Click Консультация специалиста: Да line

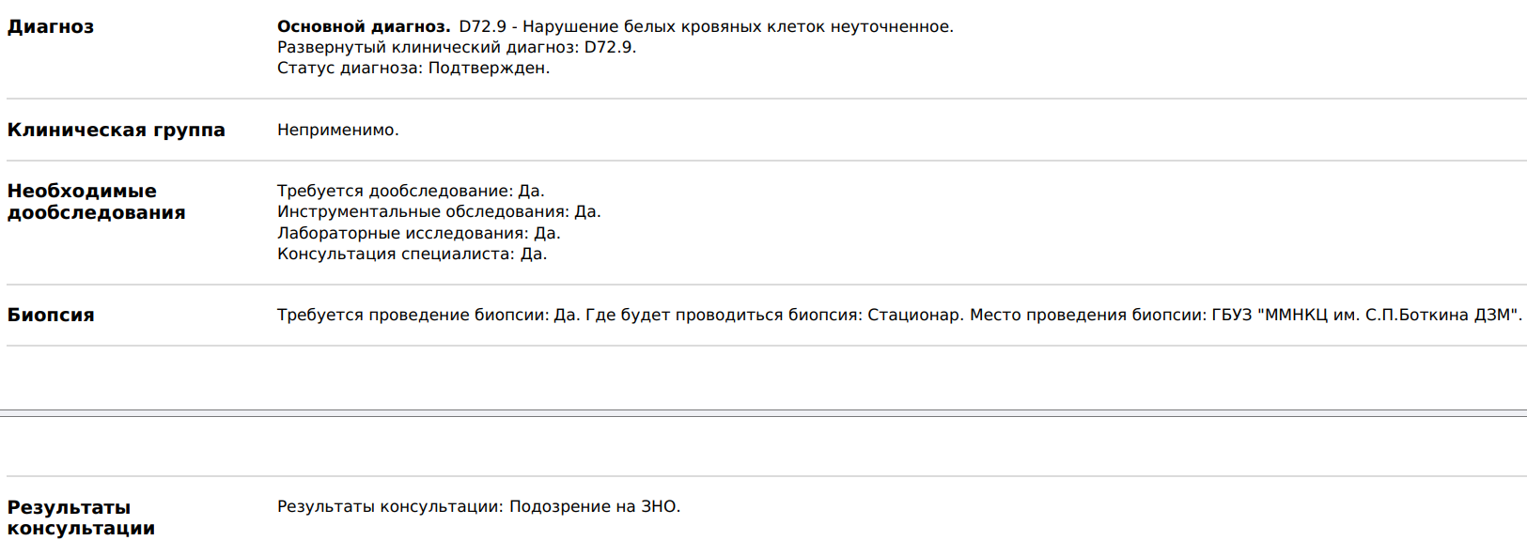413,254
